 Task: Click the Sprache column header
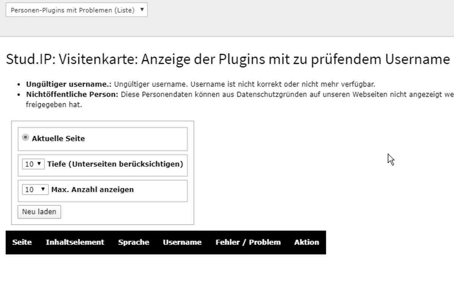point(134,242)
